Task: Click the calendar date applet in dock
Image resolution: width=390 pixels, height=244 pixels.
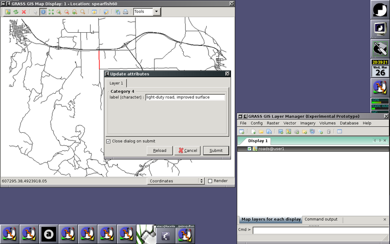Action: point(380,72)
